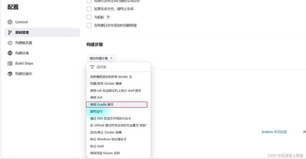Collapse the 增加构建步骤 dropdown
This screenshot has height=159, width=306.
[101, 58]
